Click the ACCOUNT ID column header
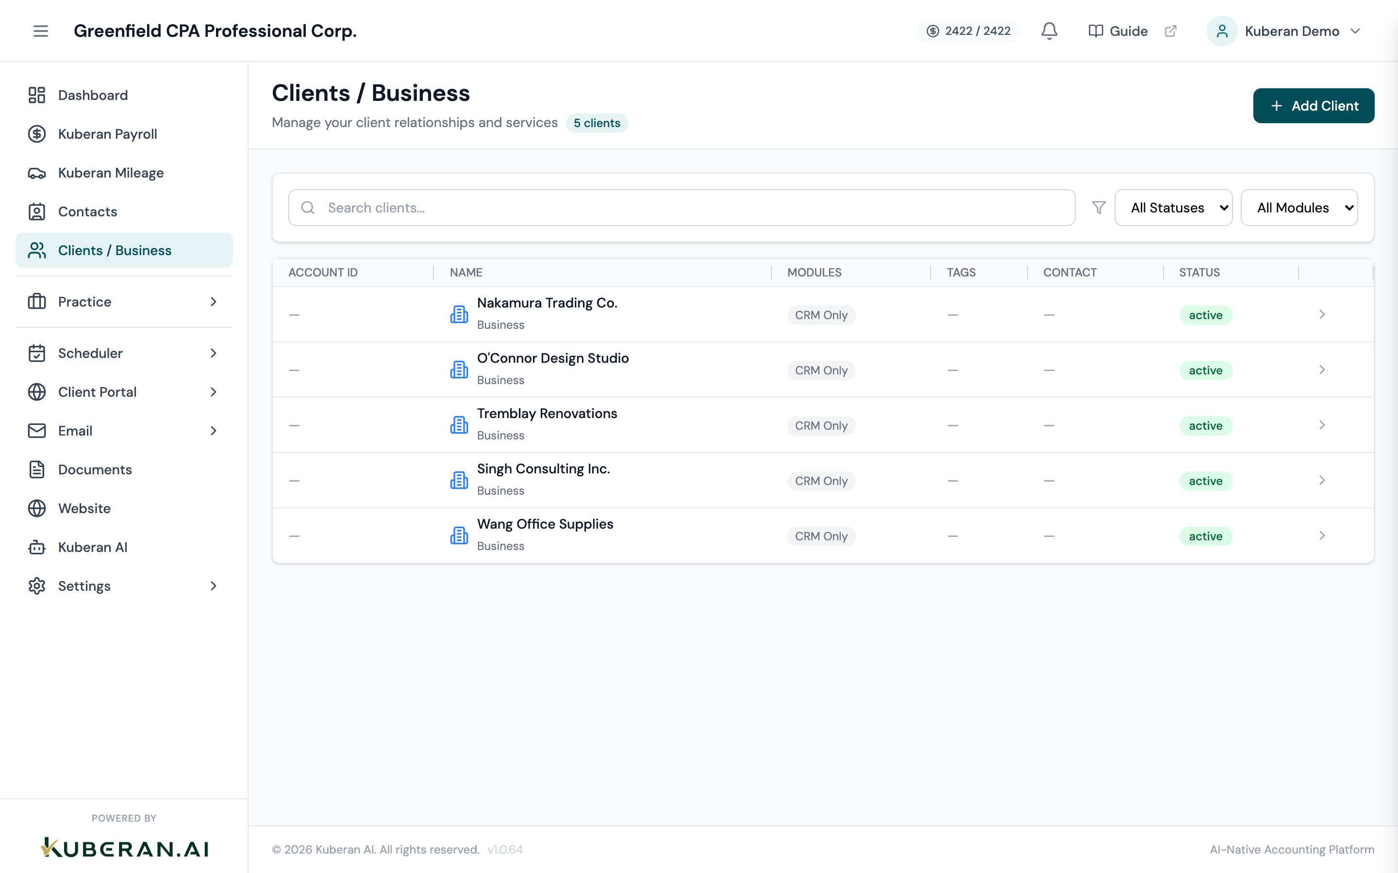1398x873 pixels. (x=323, y=273)
